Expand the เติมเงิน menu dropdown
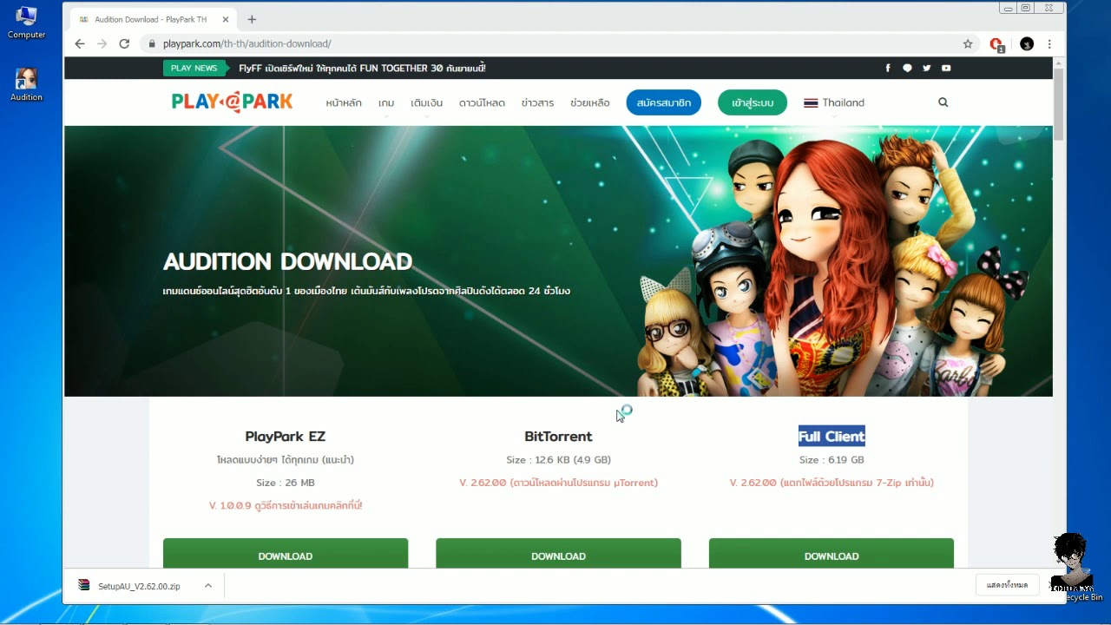 click(x=426, y=103)
